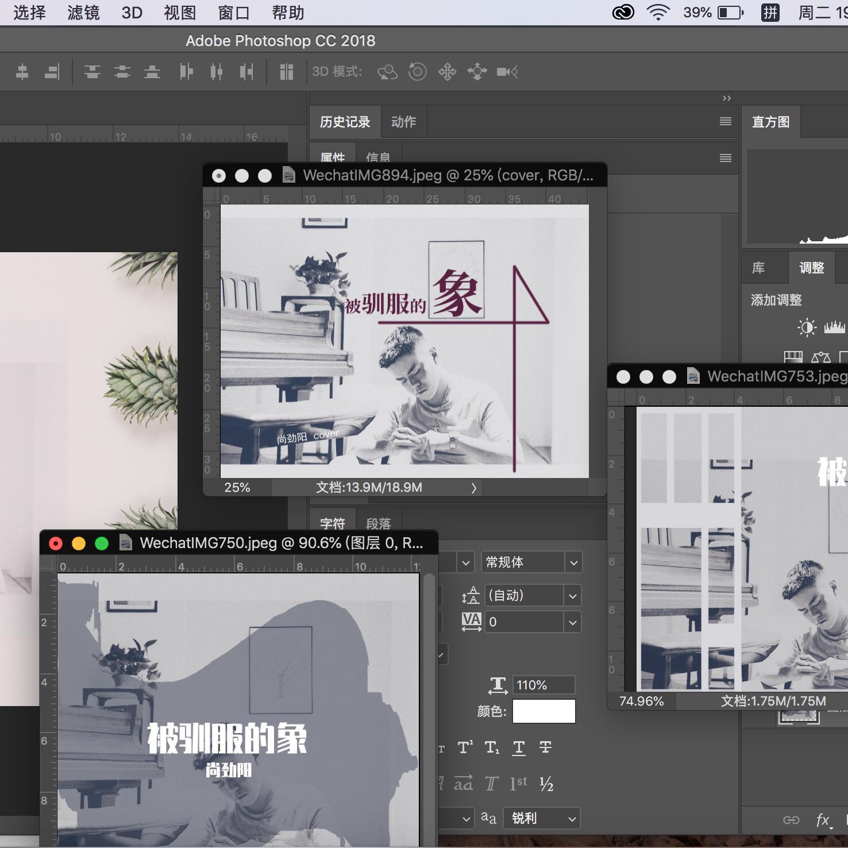Click the auto-align layers icon

286,72
